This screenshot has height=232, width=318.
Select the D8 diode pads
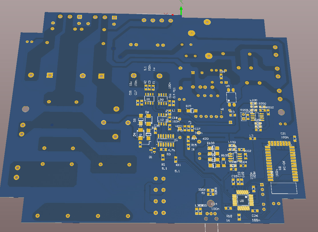click(x=148, y=120)
